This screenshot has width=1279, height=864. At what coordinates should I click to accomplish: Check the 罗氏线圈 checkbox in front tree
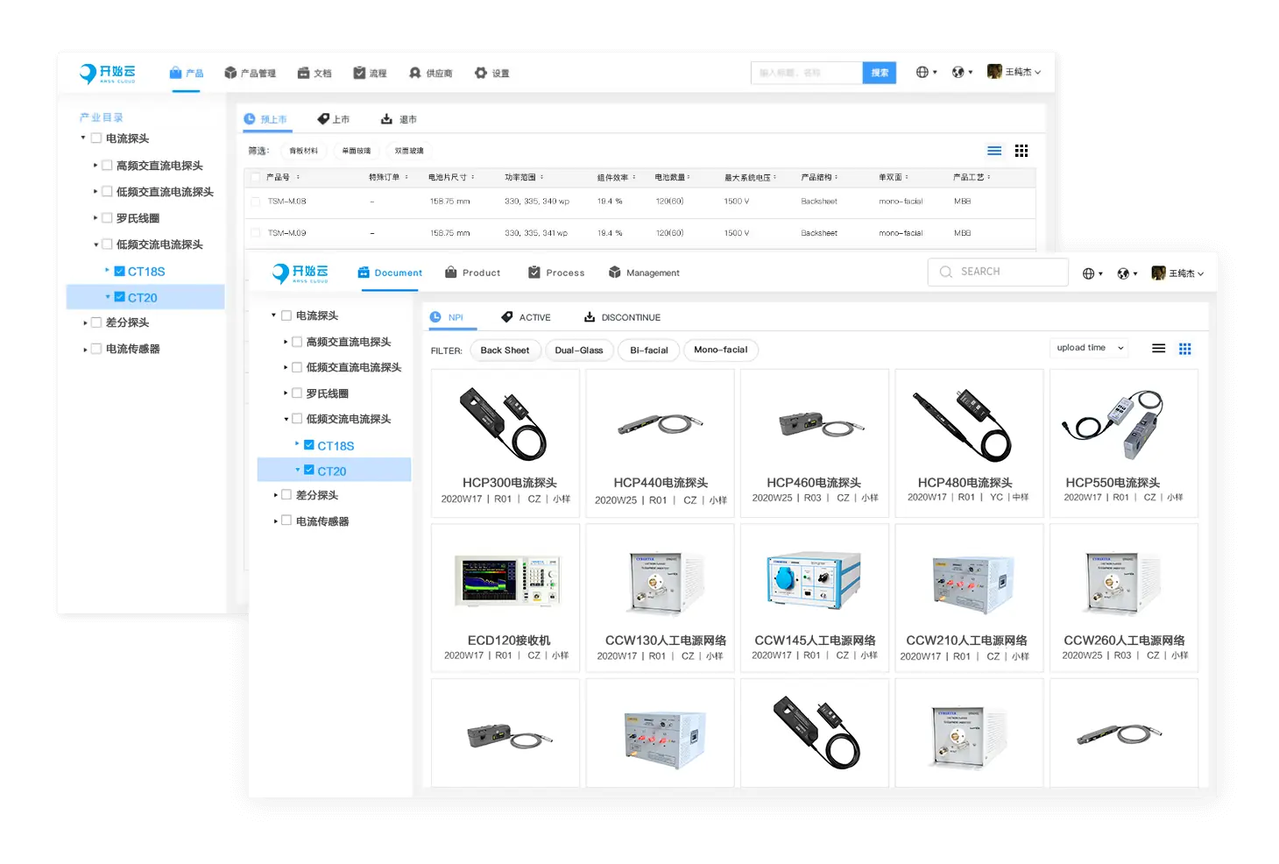(x=297, y=393)
